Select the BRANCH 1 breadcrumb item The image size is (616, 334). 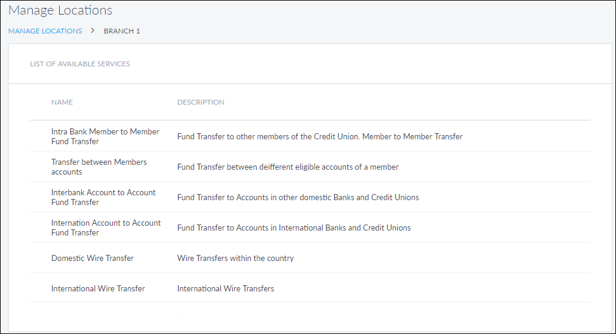122,31
